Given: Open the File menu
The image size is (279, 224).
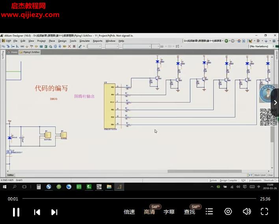Looking at the screenshot, I should click(x=15, y=41).
